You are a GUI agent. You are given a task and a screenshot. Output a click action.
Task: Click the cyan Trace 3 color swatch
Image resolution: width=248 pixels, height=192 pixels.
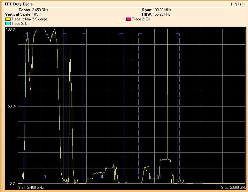8,24
